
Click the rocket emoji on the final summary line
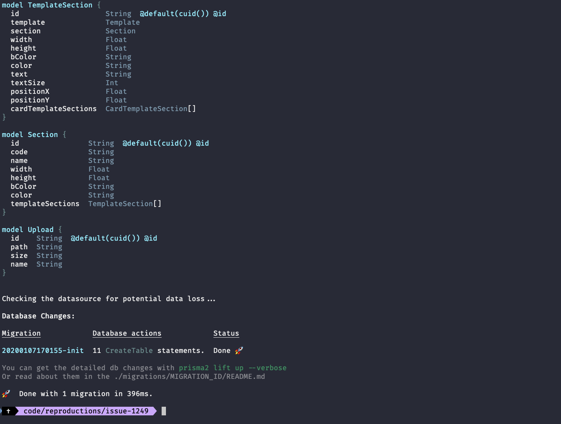[x=6, y=393]
